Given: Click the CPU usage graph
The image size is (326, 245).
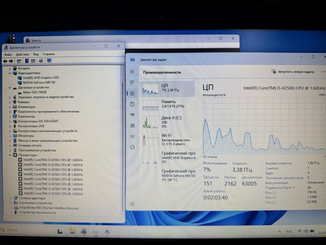Looking at the screenshot, I should tap(264, 126).
